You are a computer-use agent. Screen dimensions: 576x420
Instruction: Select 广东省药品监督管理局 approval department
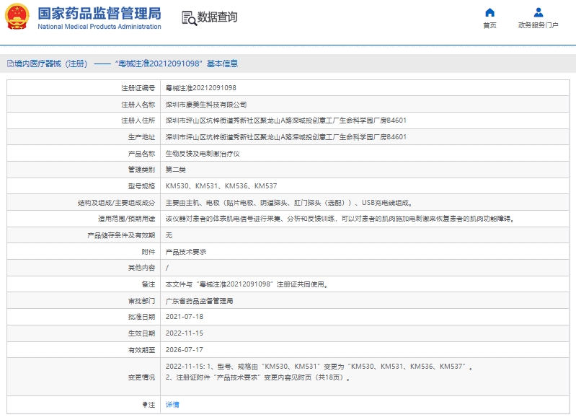coord(199,301)
